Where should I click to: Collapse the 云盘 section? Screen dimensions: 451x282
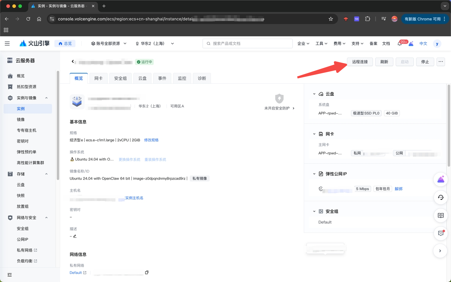[314, 94]
